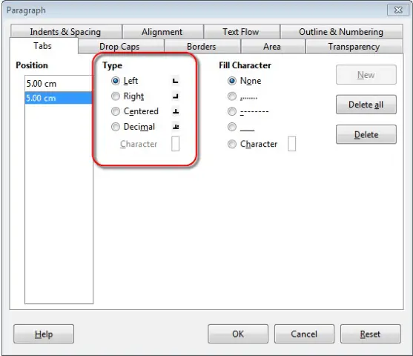The height and width of the screenshot is (356, 413).
Task: Go to the Borders tab
Action: click(202, 47)
